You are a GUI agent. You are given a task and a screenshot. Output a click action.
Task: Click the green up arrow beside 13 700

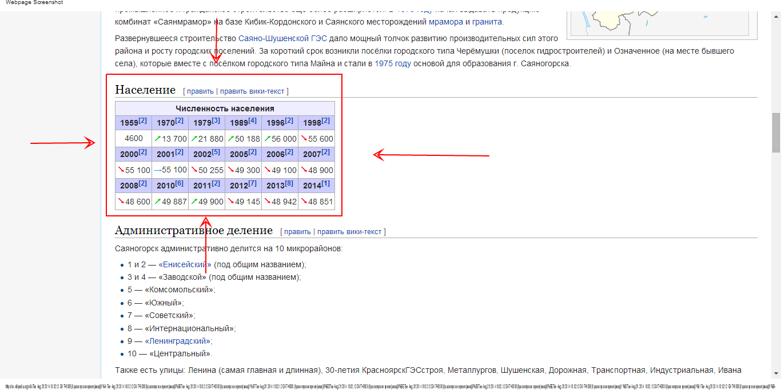[158, 138]
